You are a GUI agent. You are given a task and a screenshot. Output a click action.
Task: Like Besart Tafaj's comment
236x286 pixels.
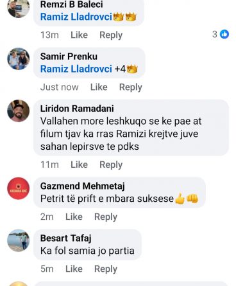coord(74,269)
